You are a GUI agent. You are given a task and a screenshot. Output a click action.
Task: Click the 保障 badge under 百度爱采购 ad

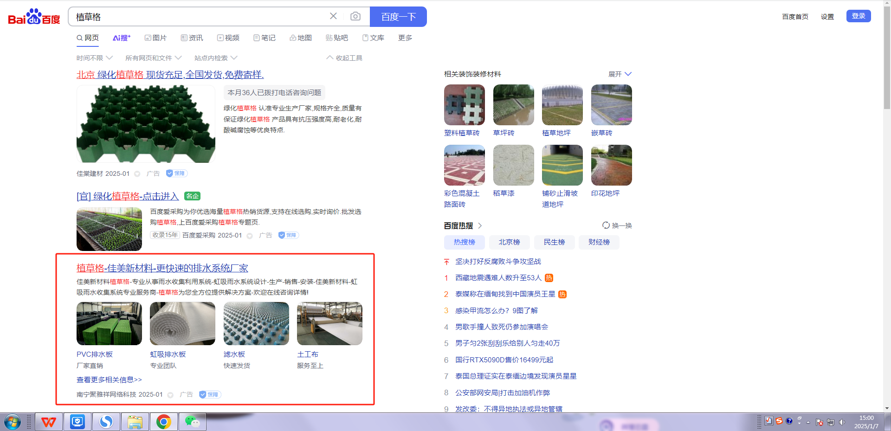pyautogui.click(x=289, y=235)
